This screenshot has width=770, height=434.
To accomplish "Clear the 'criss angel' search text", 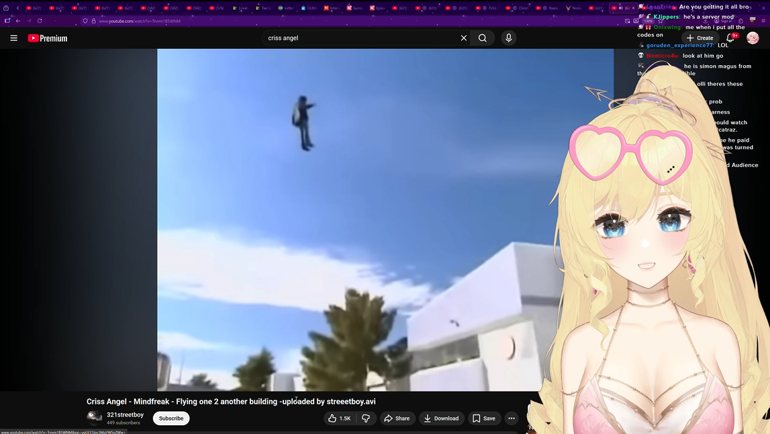I will coord(464,38).
